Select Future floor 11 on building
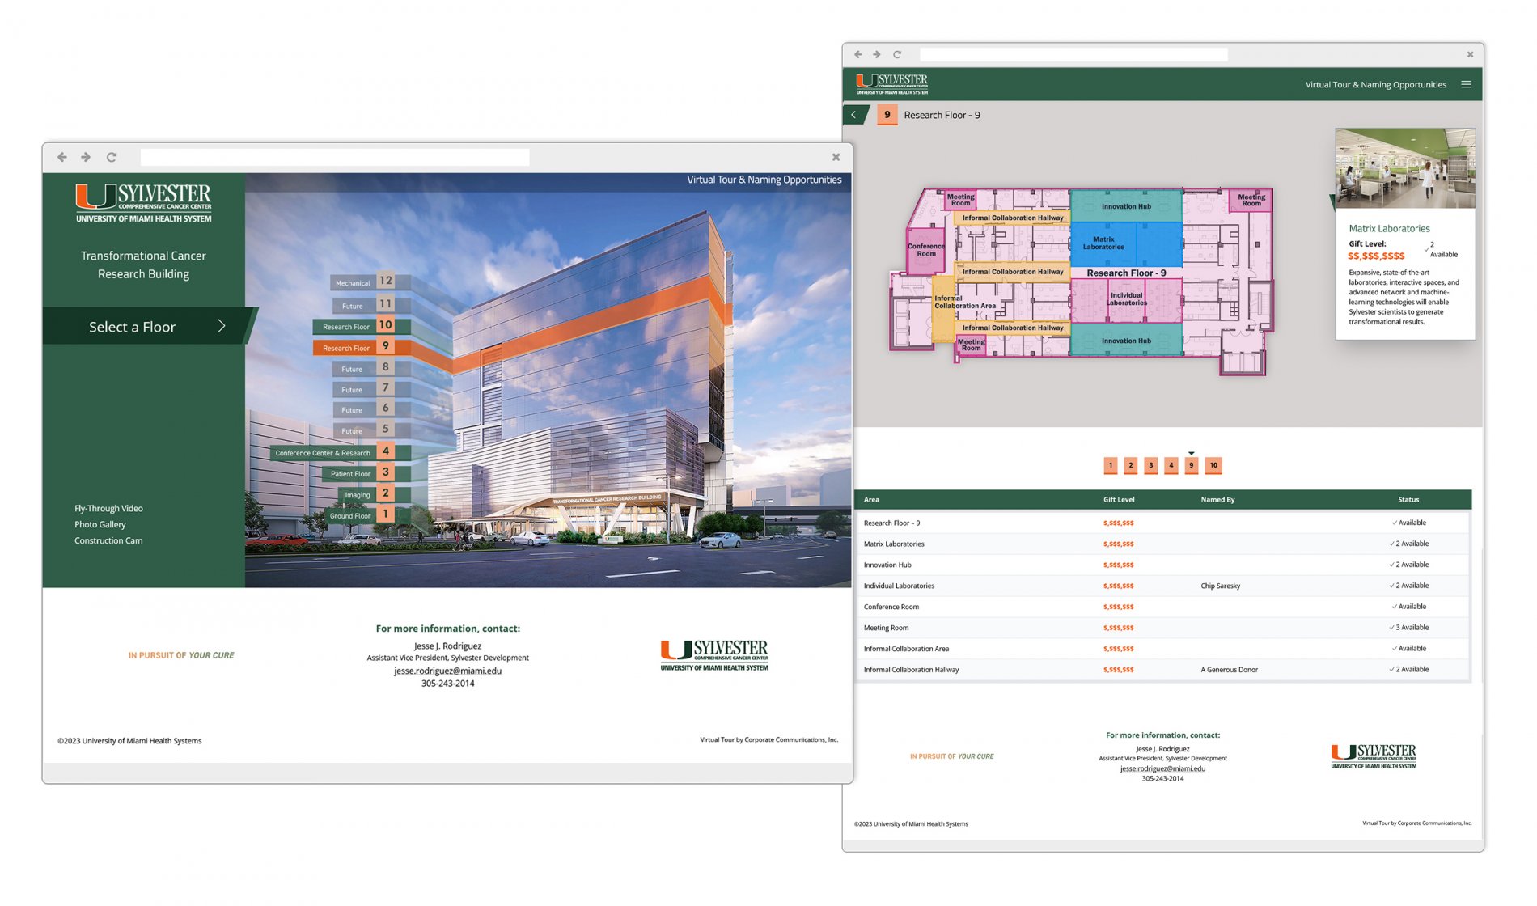This screenshot has height=906, width=1537. [363, 305]
